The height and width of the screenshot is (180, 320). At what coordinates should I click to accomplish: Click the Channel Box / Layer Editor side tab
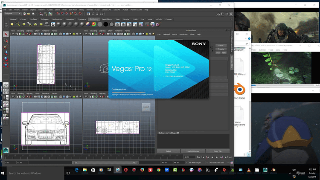(232, 41)
